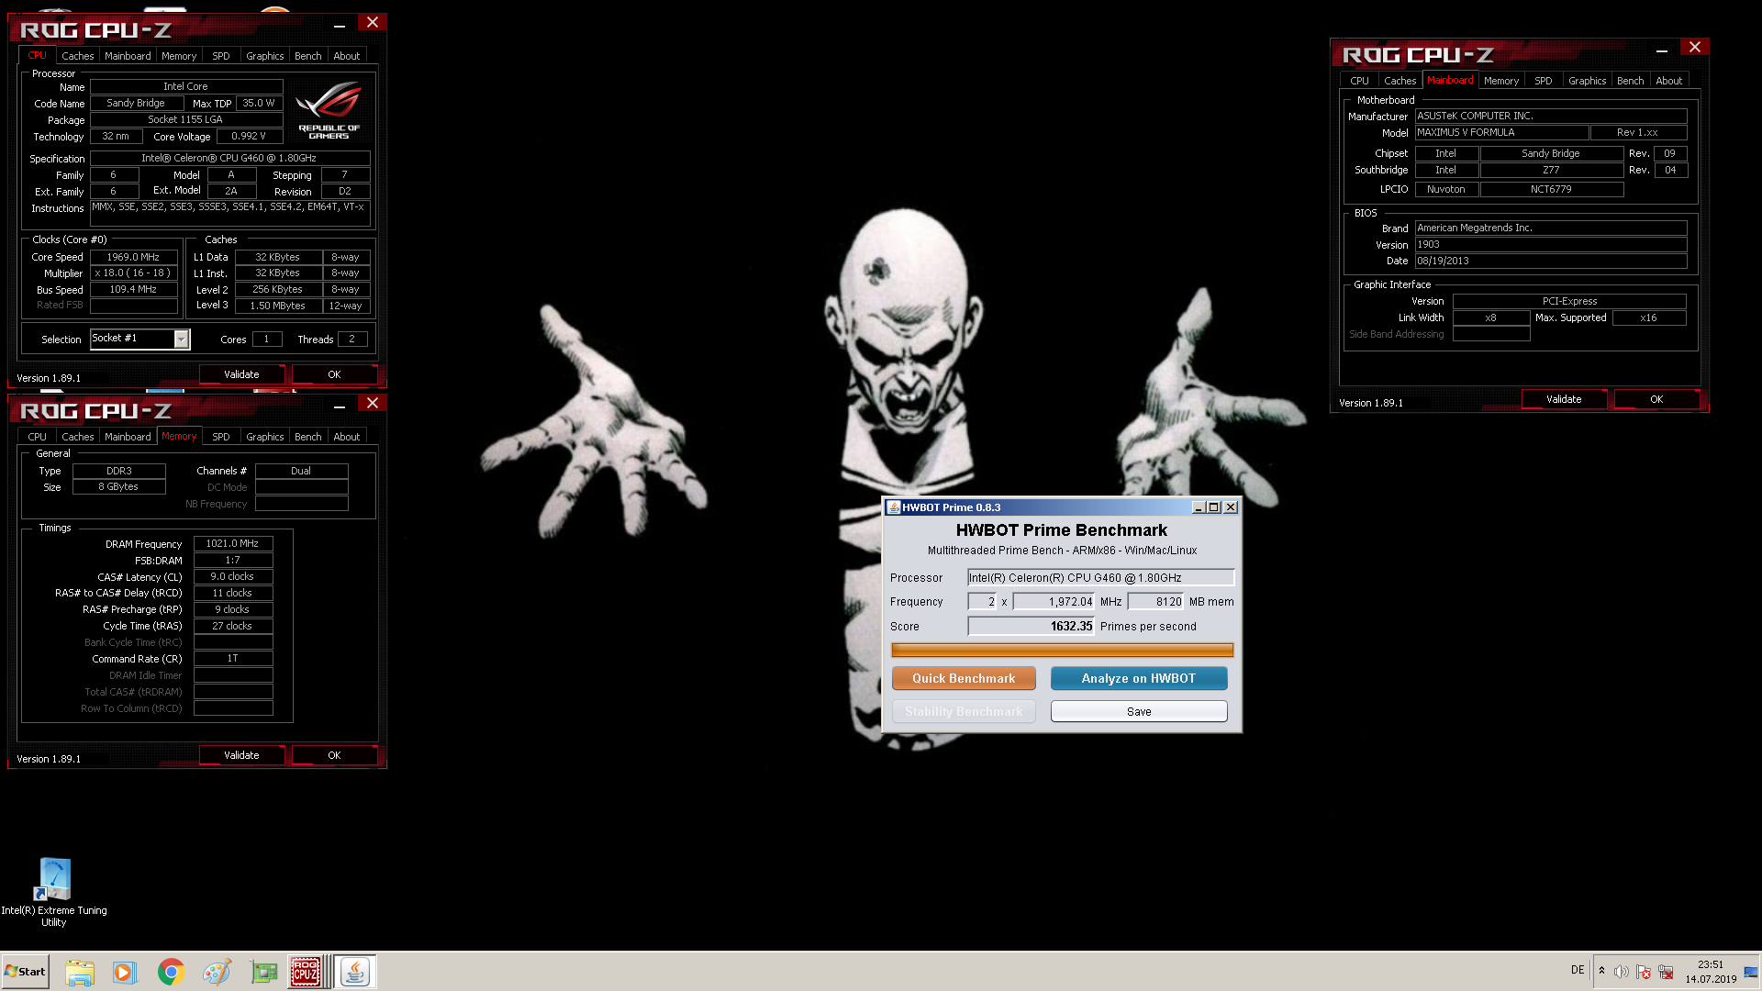Viewport: 1762px width, 991px height.
Task: Click the HWBOT Prime title bar Java icon
Action: point(893,507)
